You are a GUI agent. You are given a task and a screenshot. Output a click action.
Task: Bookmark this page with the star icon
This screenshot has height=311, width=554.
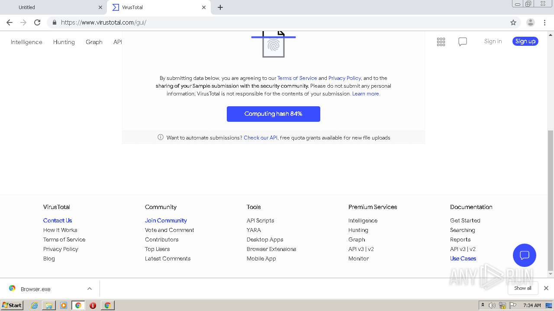(513, 22)
